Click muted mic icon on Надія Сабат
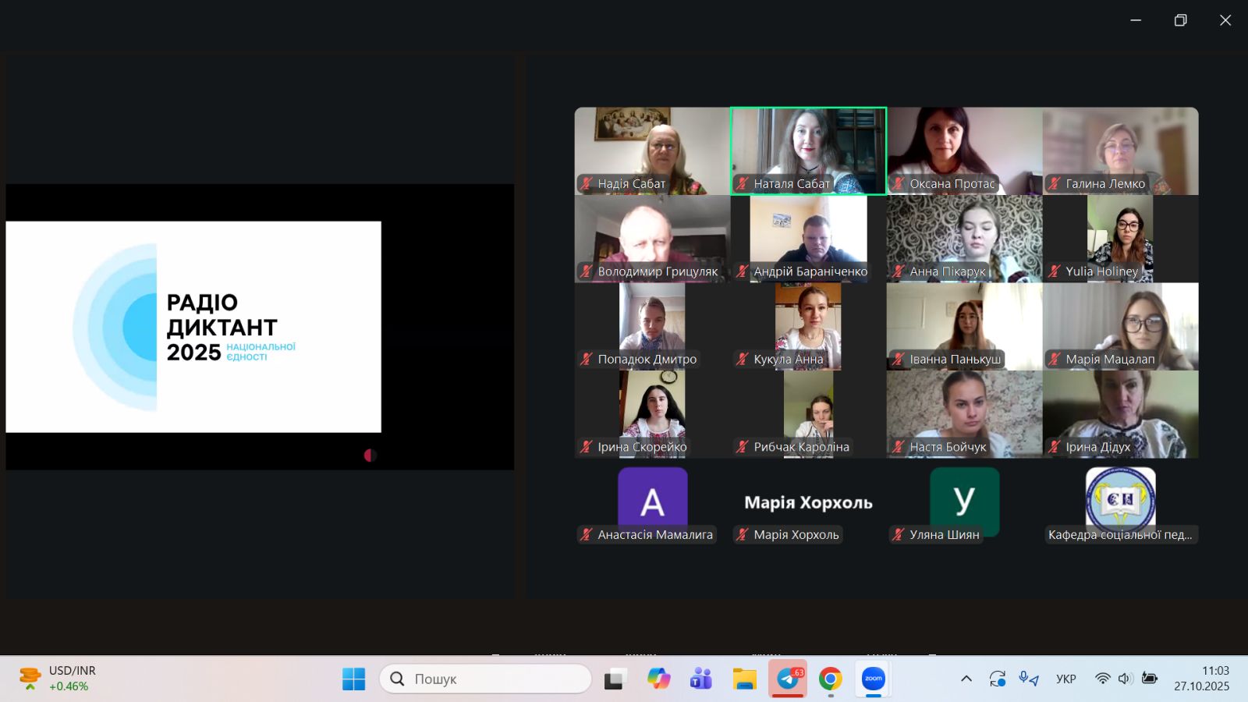Image resolution: width=1248 pixels, height=702 pixels. tap(587, 184)
